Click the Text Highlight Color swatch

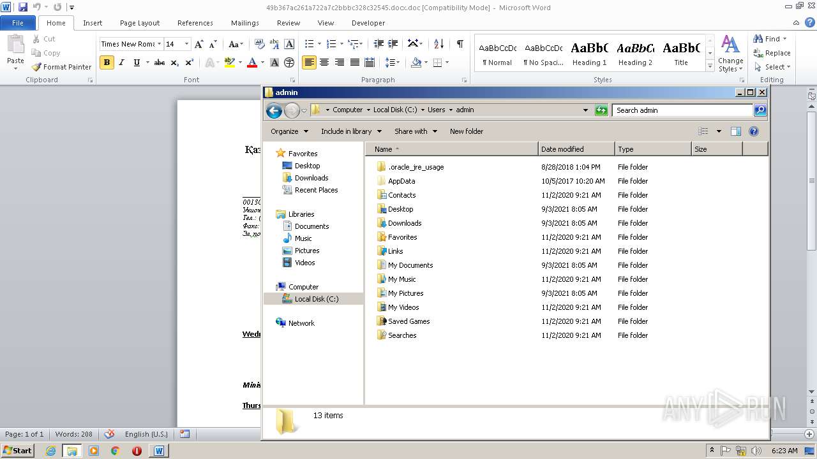(x=229, y=62)
